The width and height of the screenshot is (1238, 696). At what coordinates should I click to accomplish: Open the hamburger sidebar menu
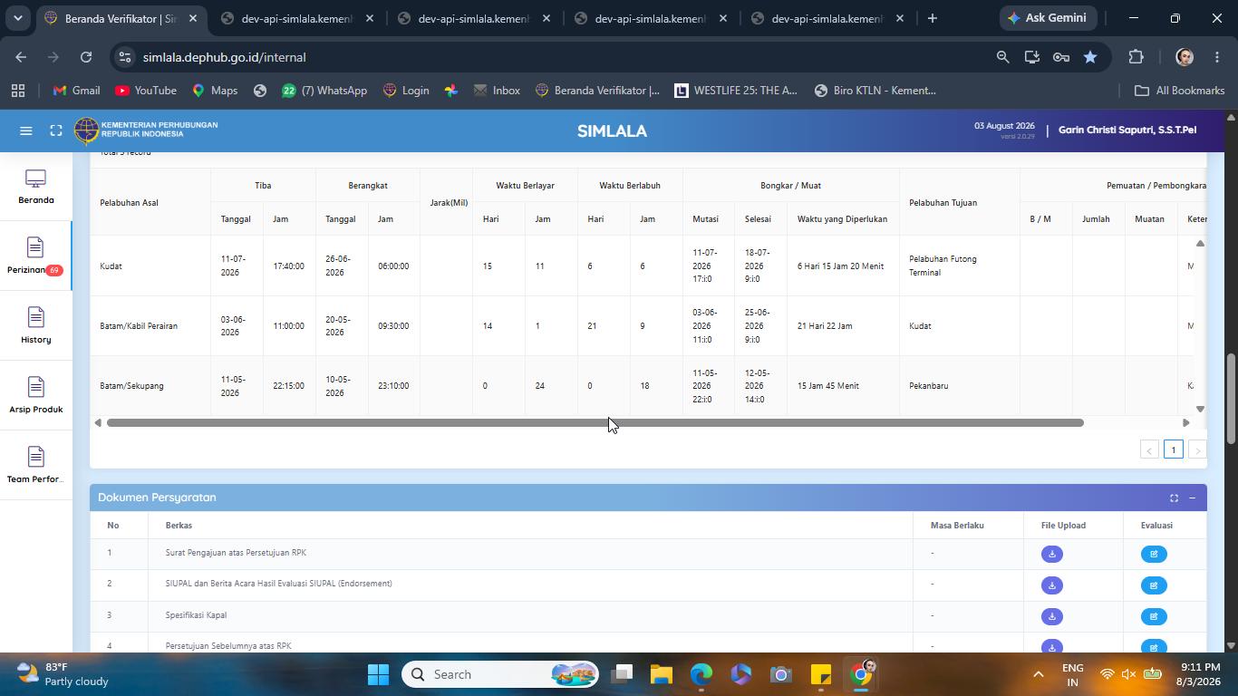point(26,130)
